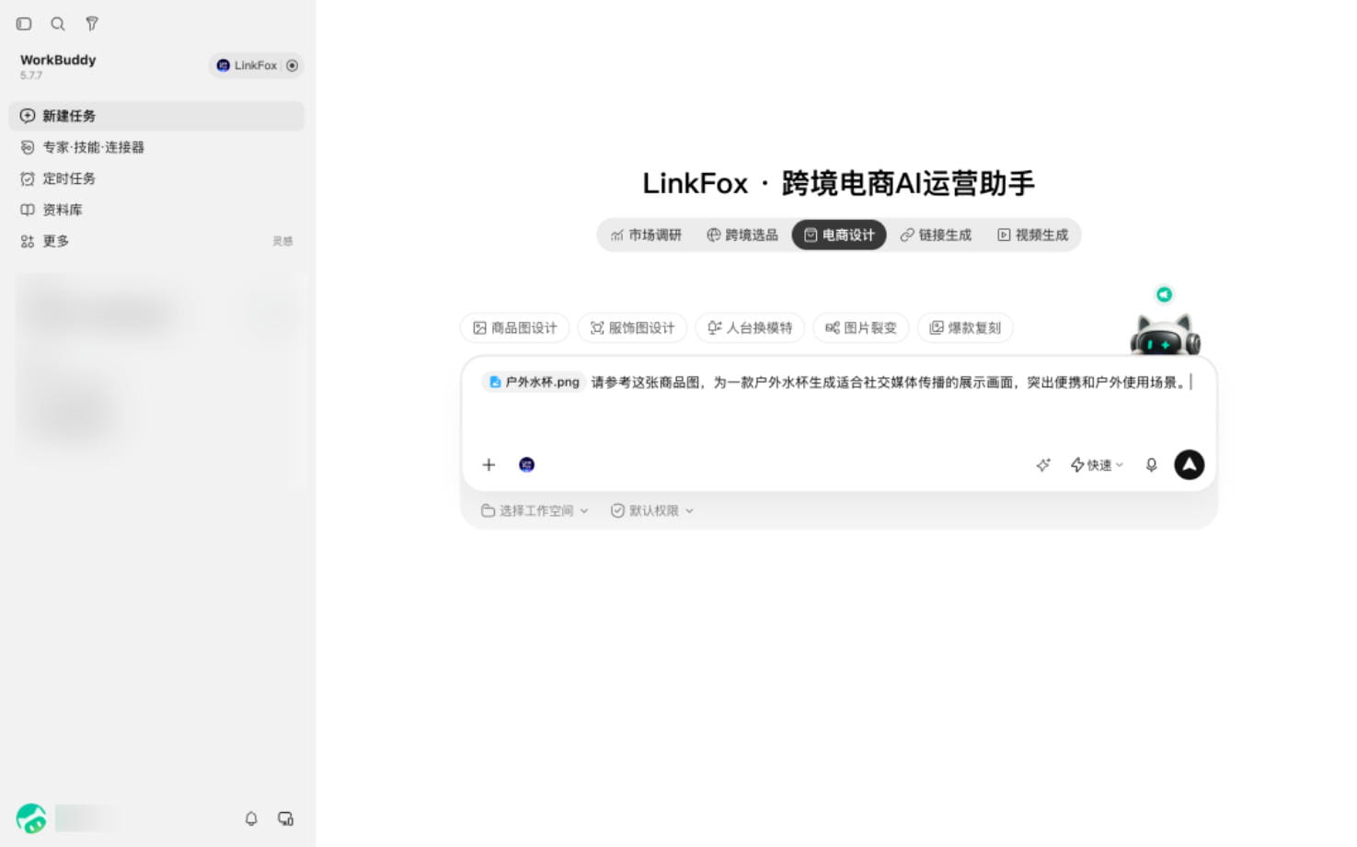
Task: Open the 快速 speed mode dropdown
Action: 1097,465
